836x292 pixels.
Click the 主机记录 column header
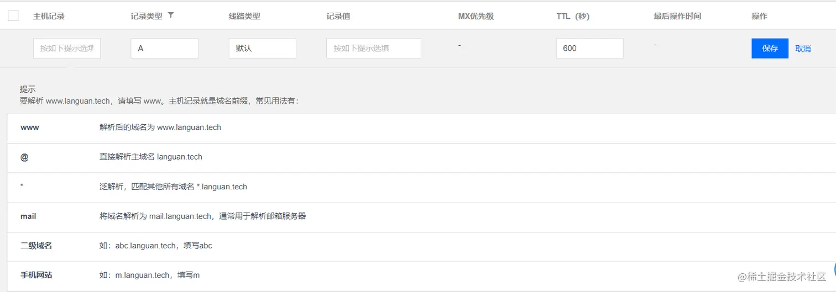click(x=49, y=16)
